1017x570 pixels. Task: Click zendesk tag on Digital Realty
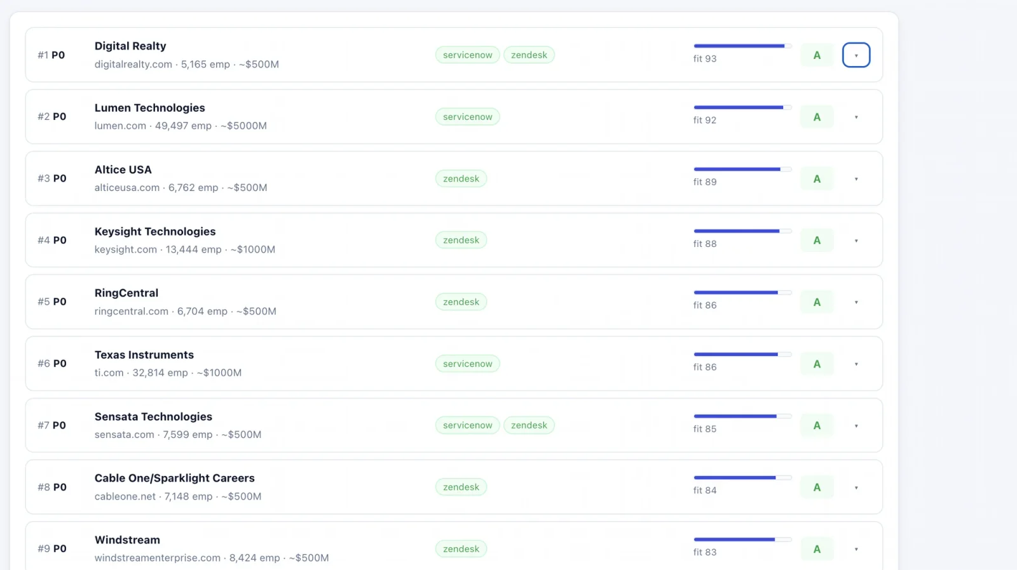529,55
